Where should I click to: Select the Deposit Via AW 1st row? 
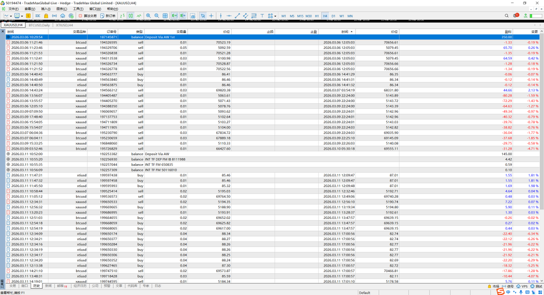[273, 37]
